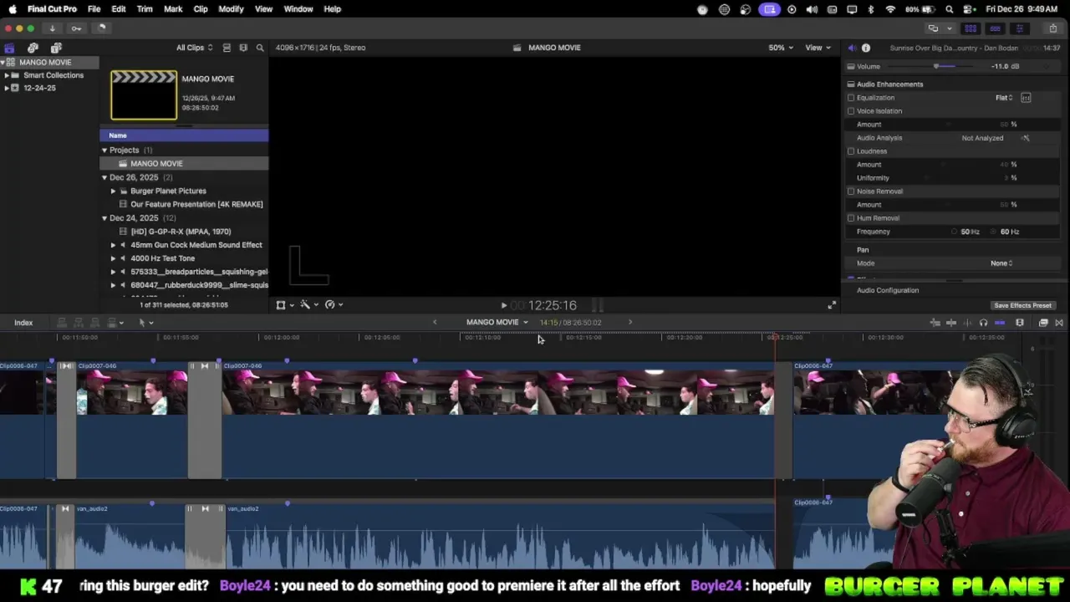1070x602 pixels.
Task: Enable the Audio Enhancements checkbox
Action: [x=851, y=84]
